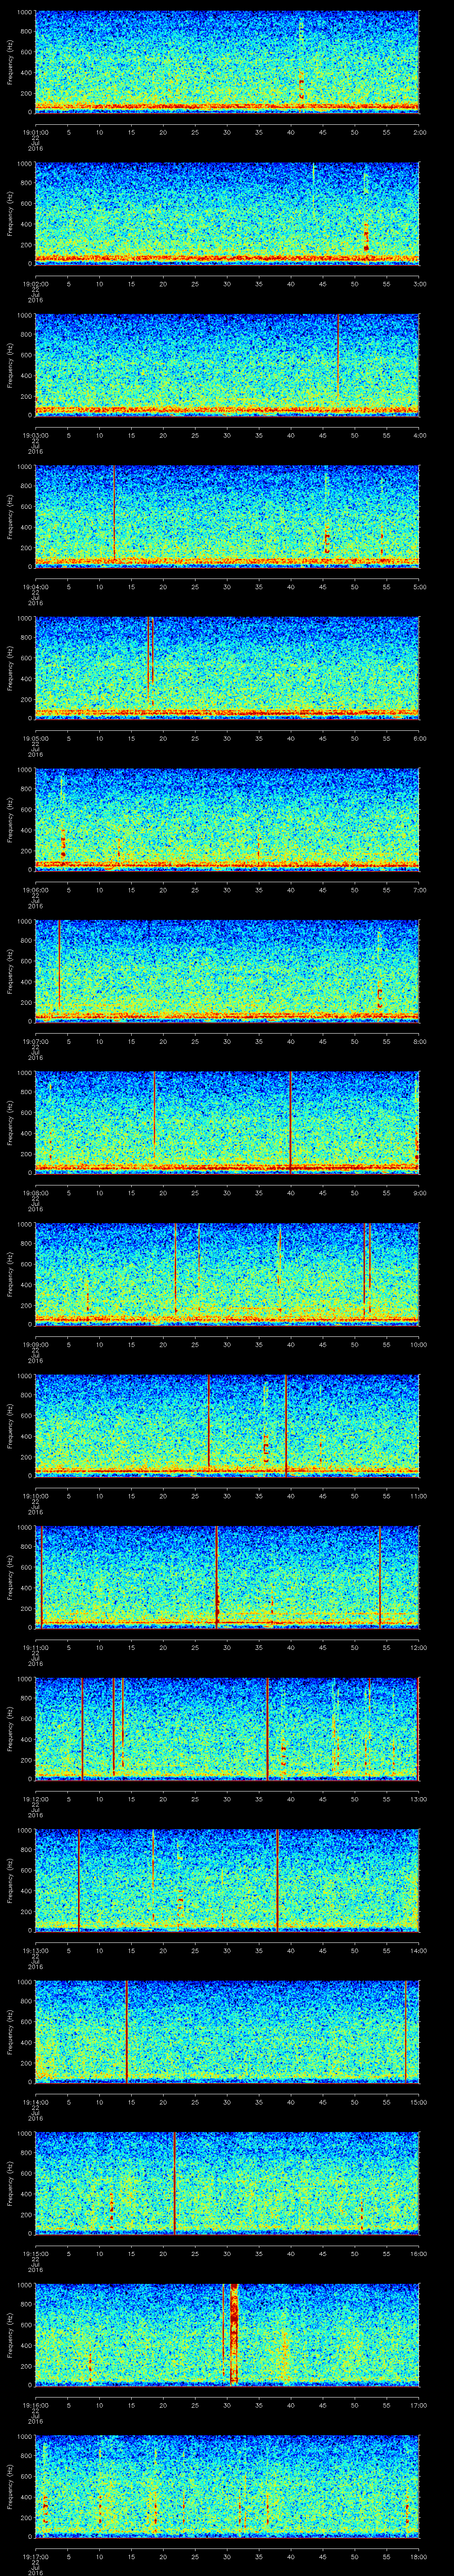Viewport: 454px width, 2576px height.
Task: Click the 19:04:00 start time label
Action: click(35, 587)
